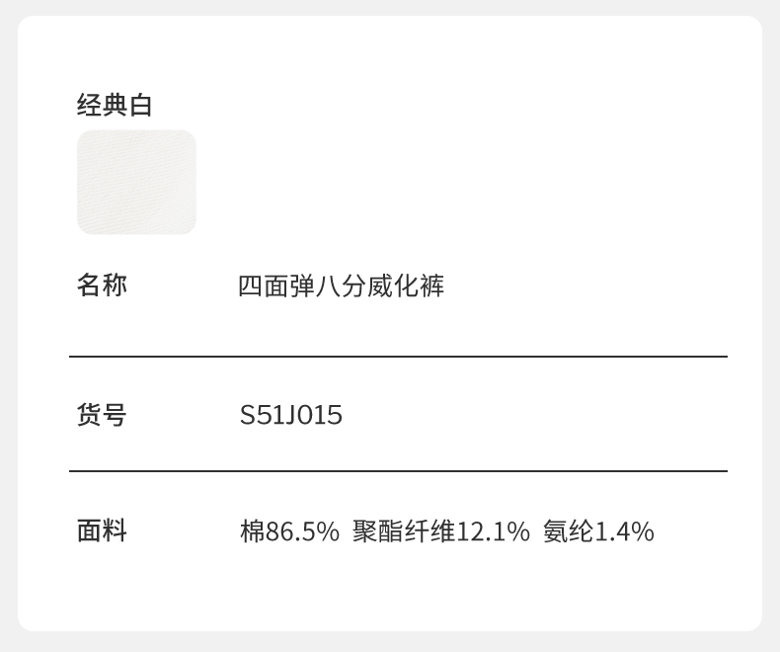Click the 名称 field label

[x=102, y=285]
